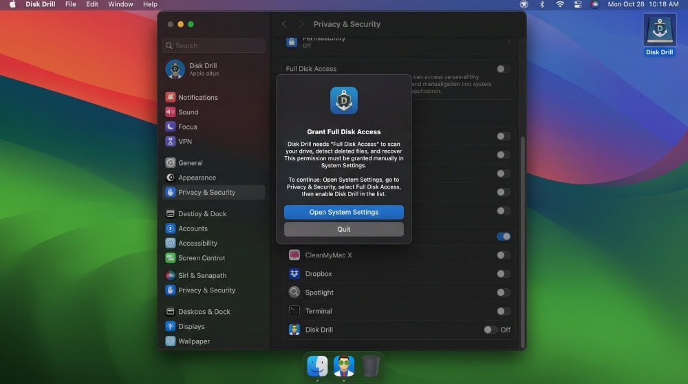Open the Disk Drill Apple account row

click(214, 70)
